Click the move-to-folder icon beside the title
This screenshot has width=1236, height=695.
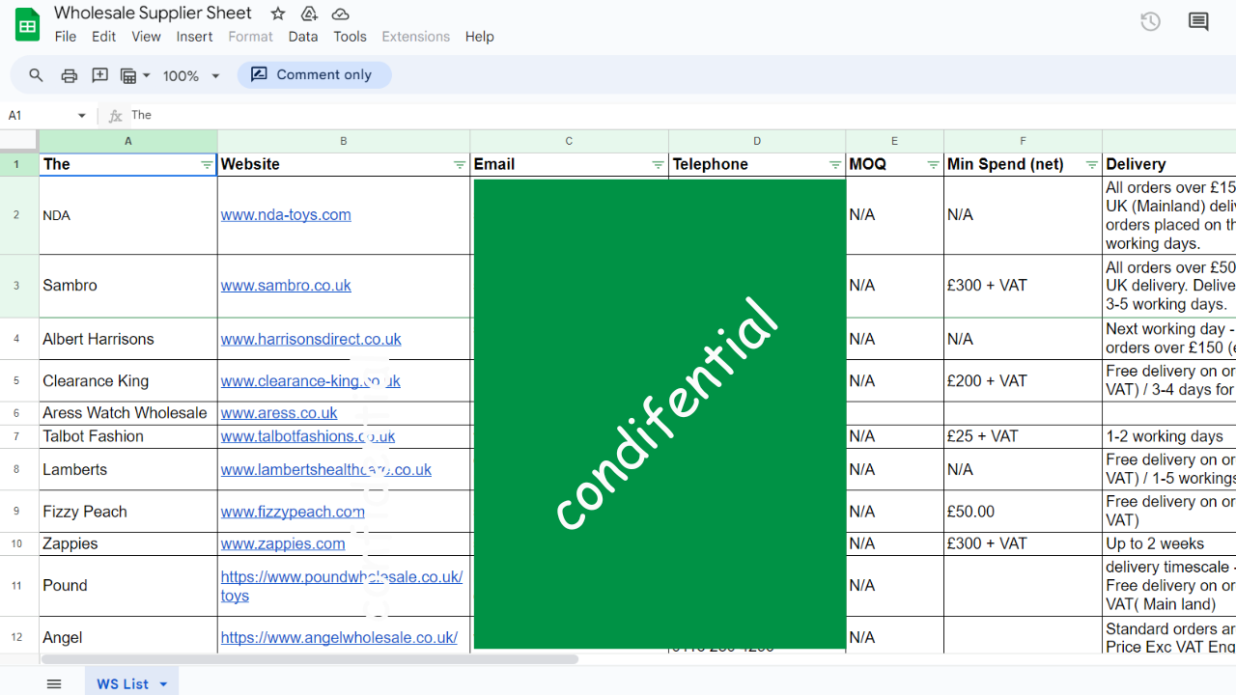[x=309, y=14]
